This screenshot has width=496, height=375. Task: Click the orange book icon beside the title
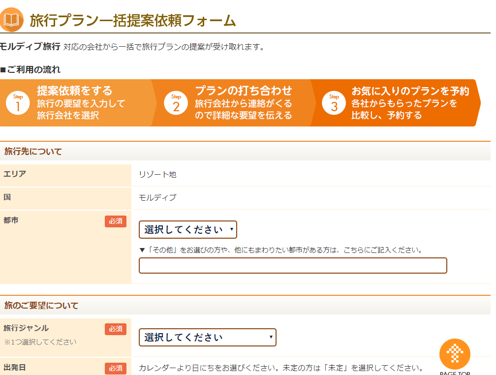pyautogui.click(x=11, y=19)
